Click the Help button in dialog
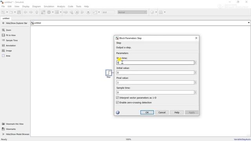251x141 pixels. pos(177,112)
